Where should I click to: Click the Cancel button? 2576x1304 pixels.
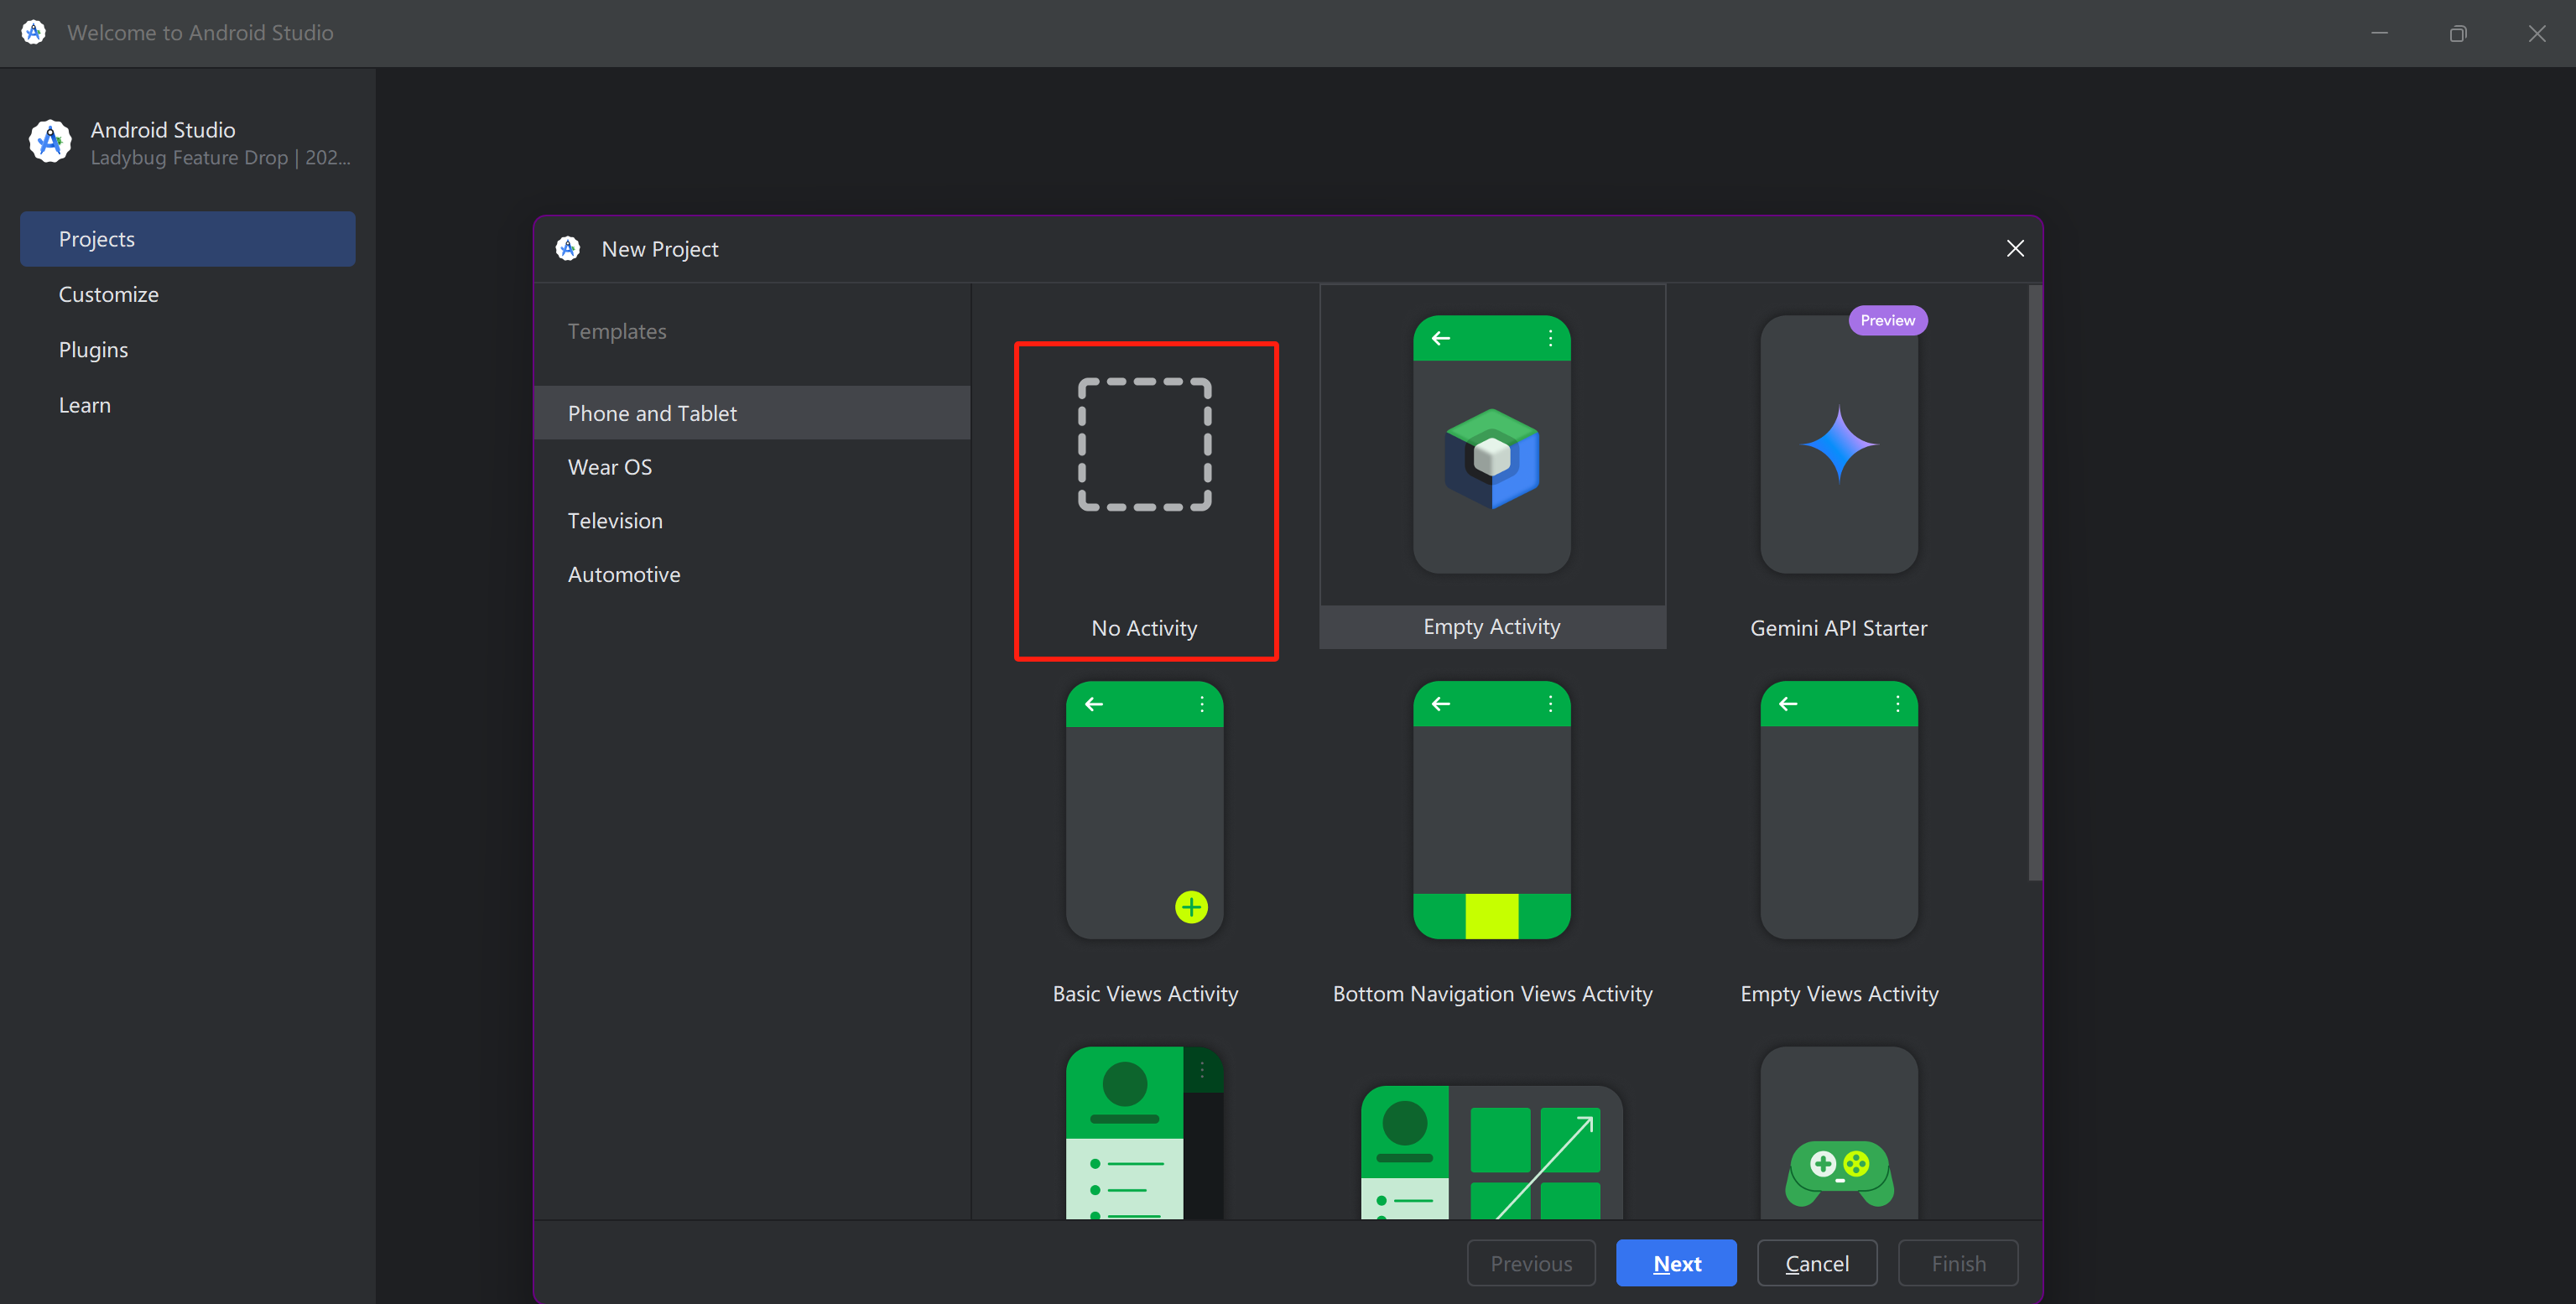(x=1817, y=1263)
